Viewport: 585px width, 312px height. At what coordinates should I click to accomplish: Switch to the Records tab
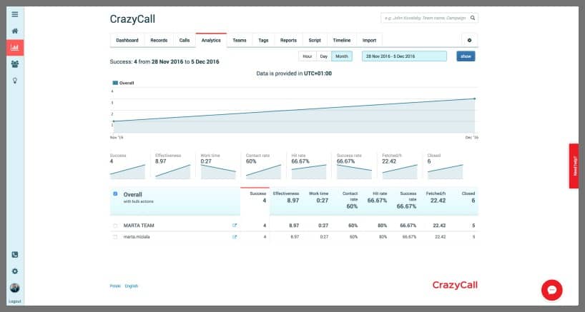point(159,41)
